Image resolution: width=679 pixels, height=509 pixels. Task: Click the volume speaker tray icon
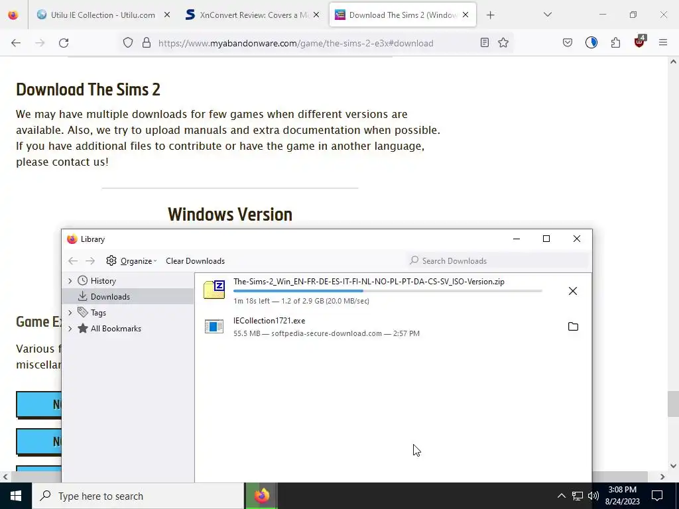click(x=593, y=496)
